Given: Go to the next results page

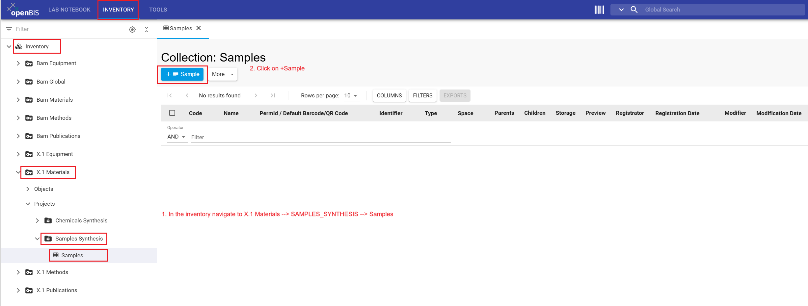Looking at the screenshot, I should tap(256, 95).
